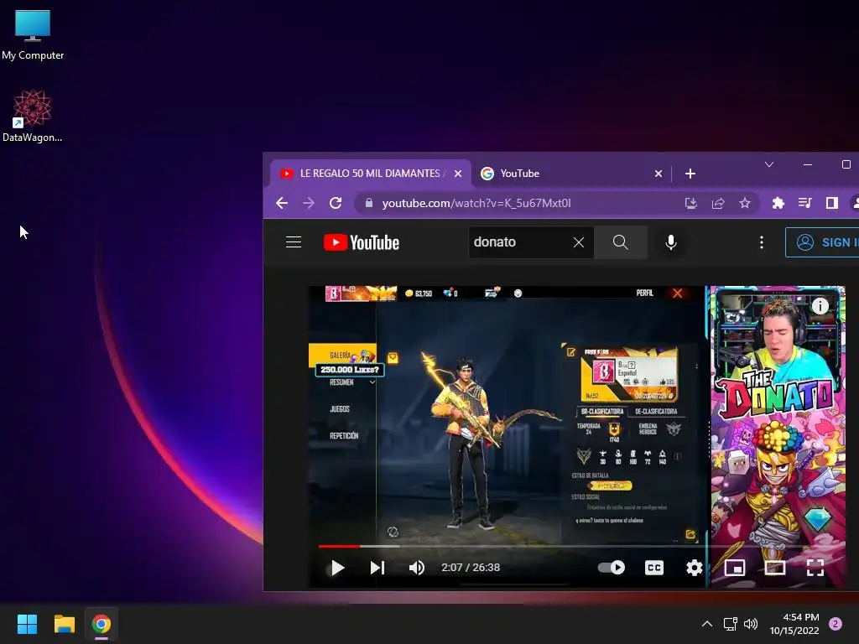Open Chrome media controls icon
859x644 pixels.
click(804, 203)
